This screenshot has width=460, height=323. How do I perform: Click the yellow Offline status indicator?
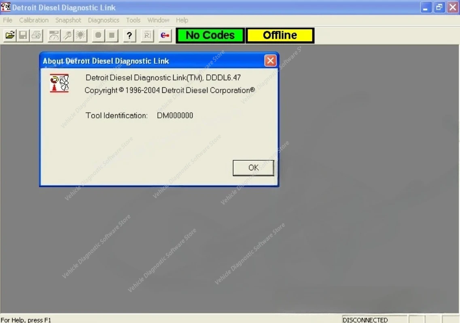(280, 36)
